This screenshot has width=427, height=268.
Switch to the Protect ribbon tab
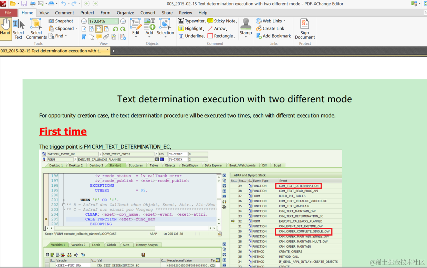(x=87, y=13)
